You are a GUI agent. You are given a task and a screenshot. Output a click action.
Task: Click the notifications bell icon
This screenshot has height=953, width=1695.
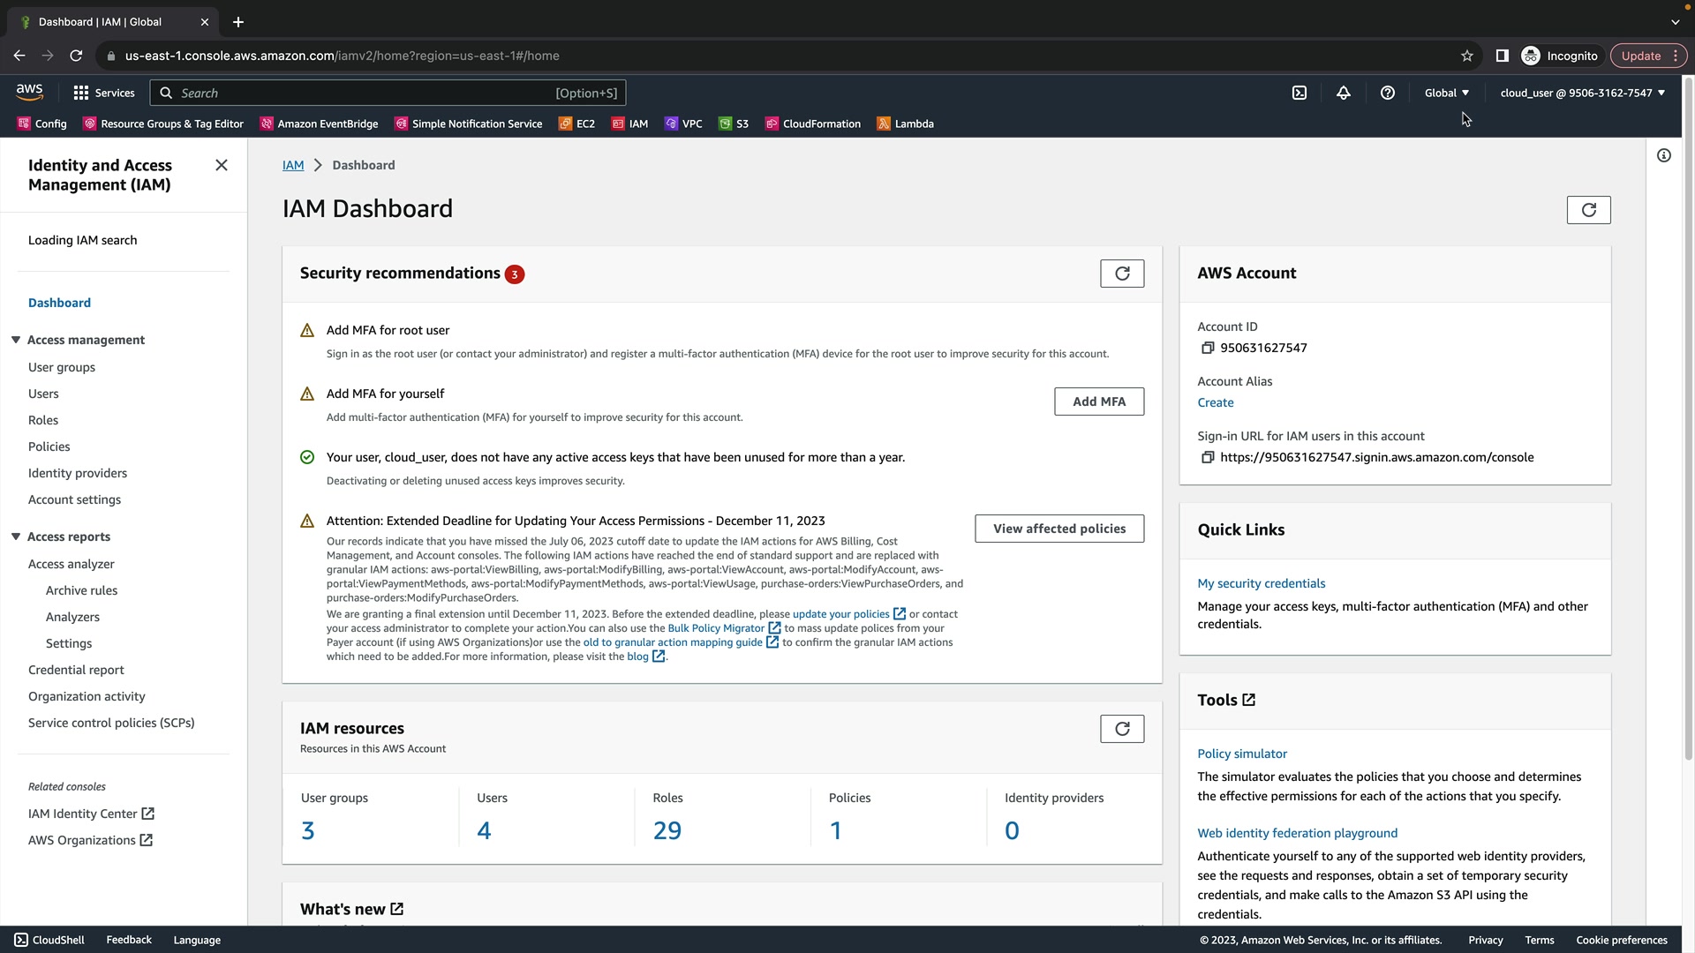pyautogui.click(x=1344, y=93)
